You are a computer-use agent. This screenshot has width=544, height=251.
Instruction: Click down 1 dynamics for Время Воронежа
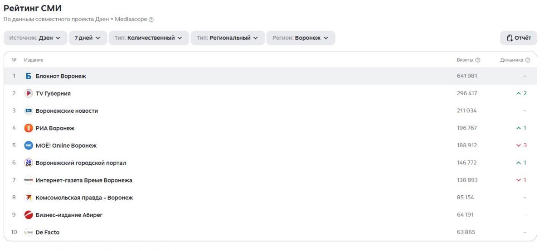click(521, 180)
